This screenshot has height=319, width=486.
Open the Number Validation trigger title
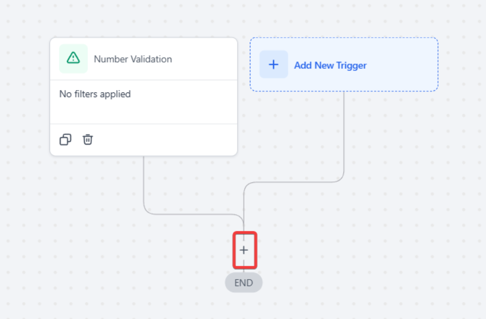click(133, 59)
